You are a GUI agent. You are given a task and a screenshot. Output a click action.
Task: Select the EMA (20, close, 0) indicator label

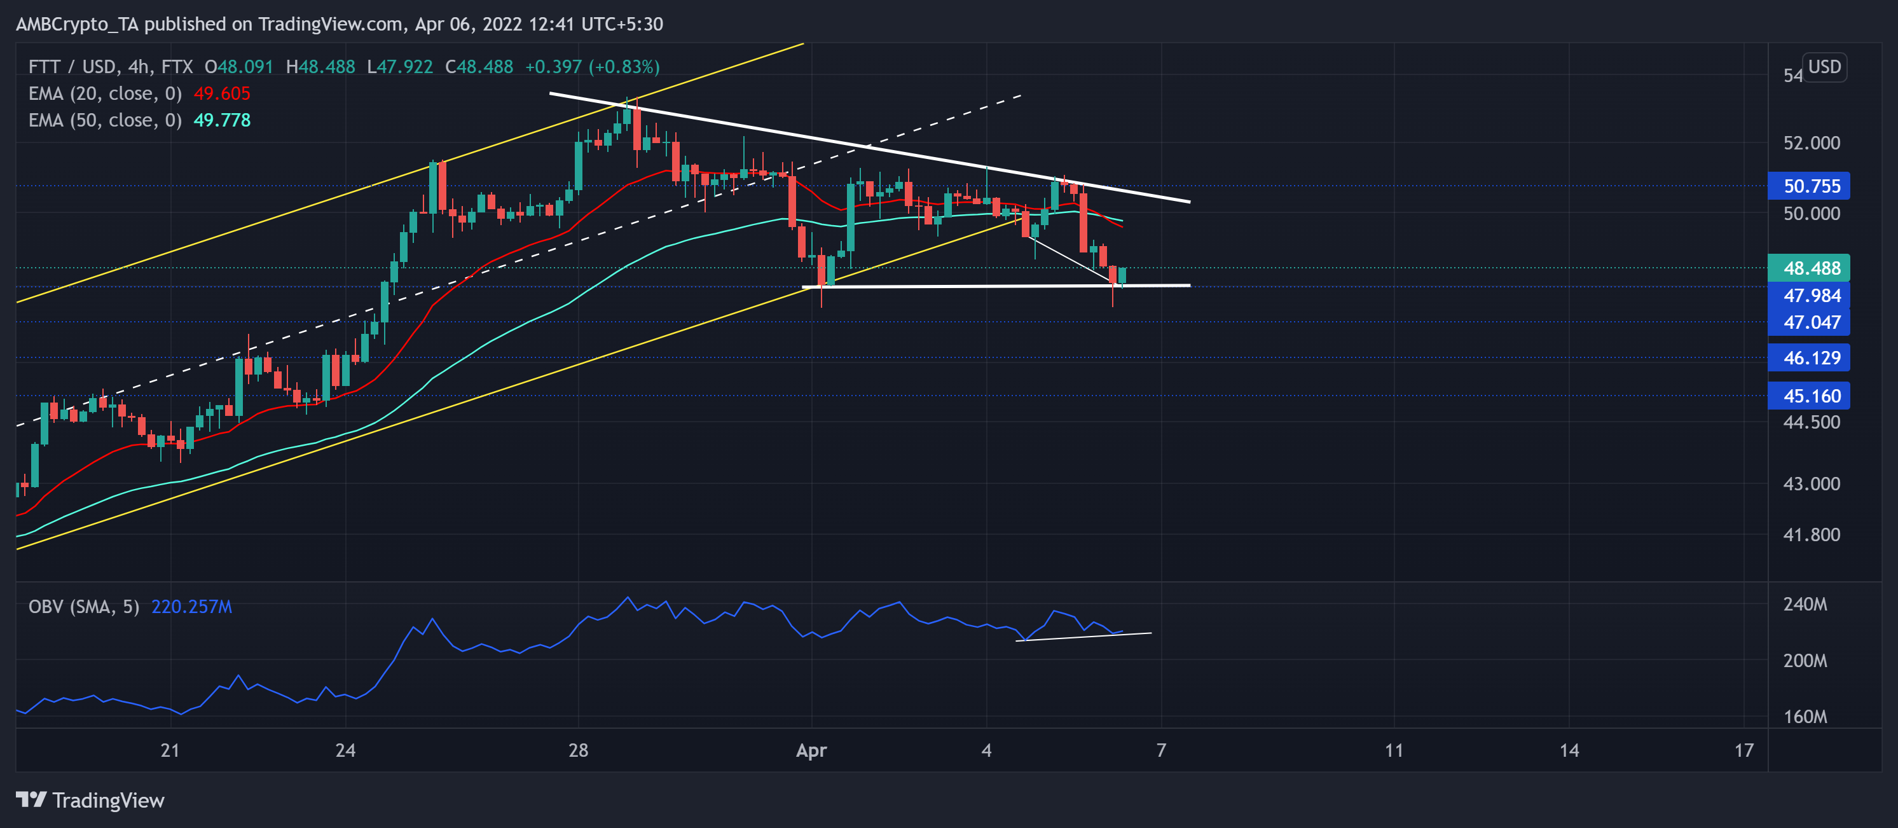click(106, 93)
